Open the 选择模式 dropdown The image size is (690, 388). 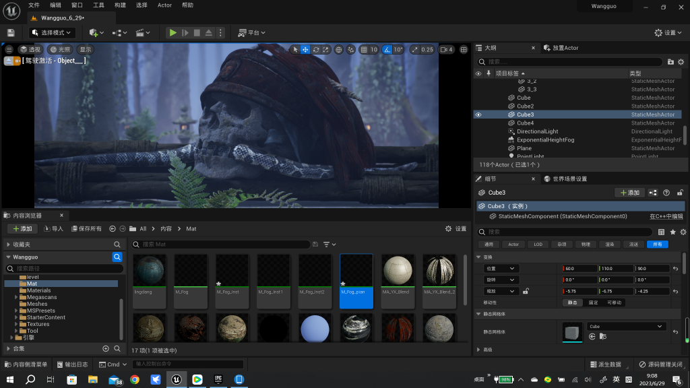[52, 32]
